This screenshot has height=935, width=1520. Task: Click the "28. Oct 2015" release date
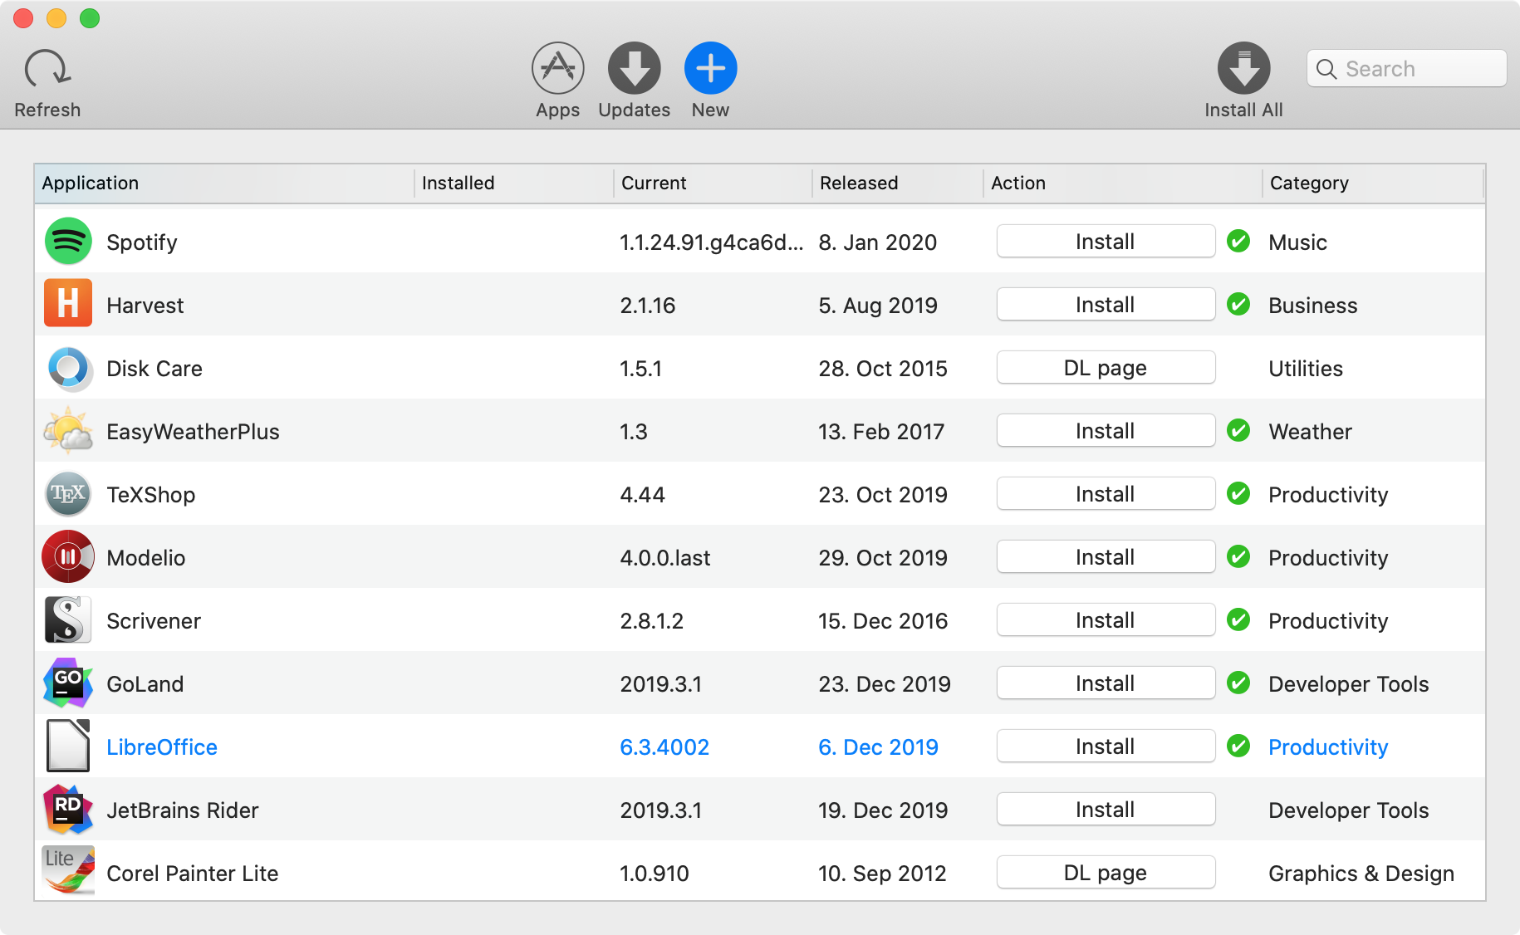(x=883, y=369)
